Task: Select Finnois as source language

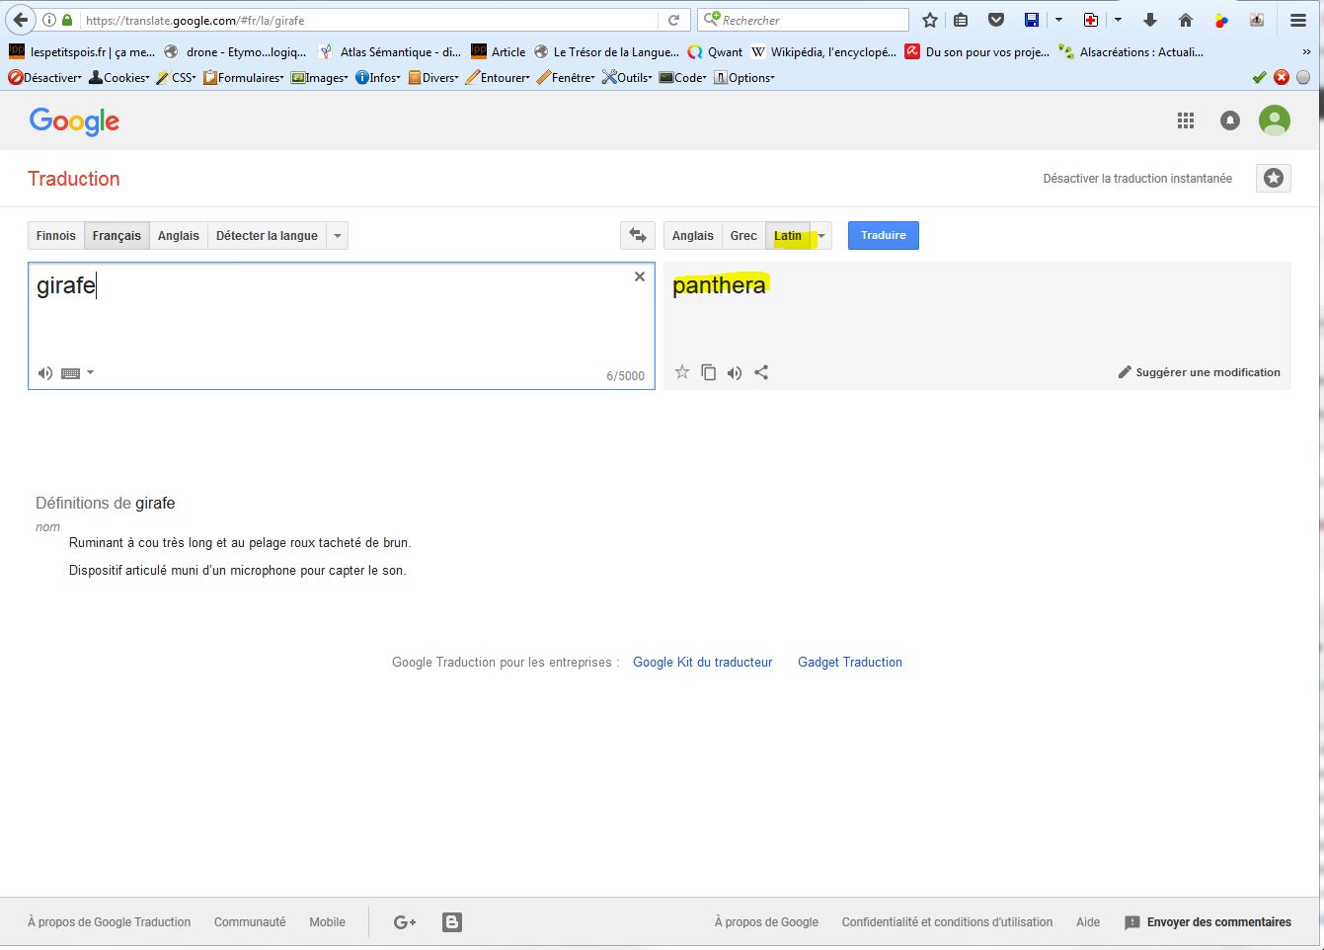Action: 56,235
